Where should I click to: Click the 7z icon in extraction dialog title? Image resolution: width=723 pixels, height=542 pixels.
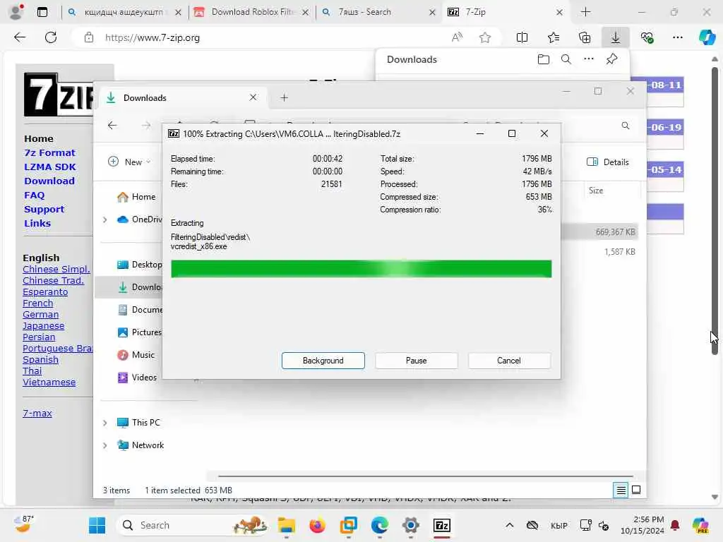click(x=174, y=133)
